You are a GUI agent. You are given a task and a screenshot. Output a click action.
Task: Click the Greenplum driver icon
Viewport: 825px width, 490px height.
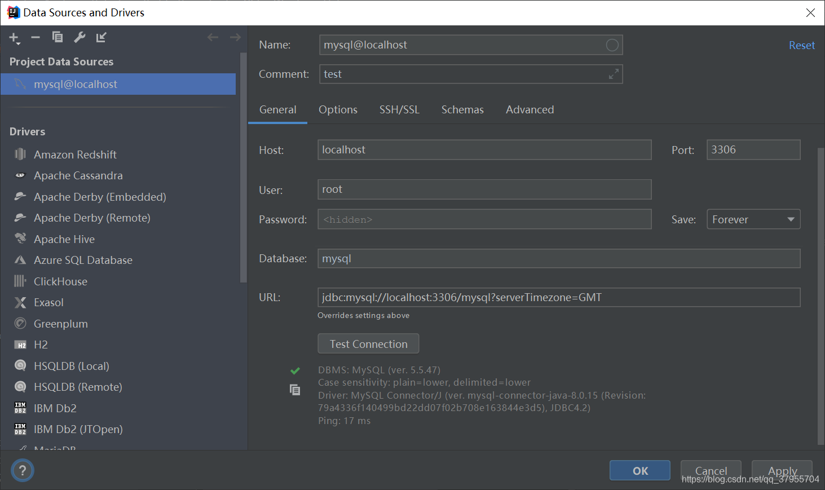20,323
